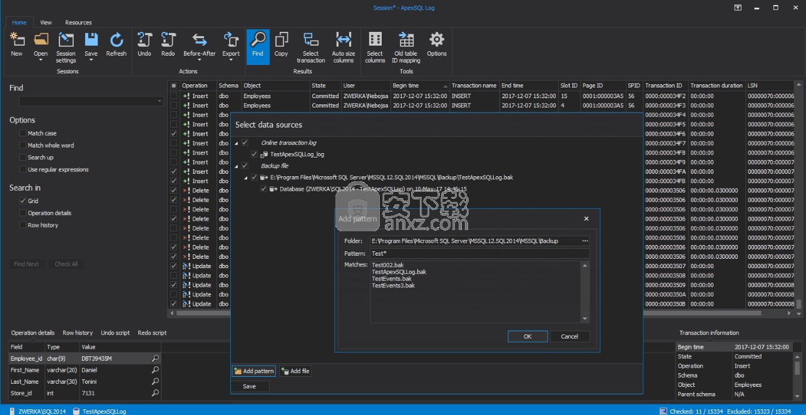806x415 pixels.
Task: Switch to the Home ribbon tab
Action: click(19, 22)
